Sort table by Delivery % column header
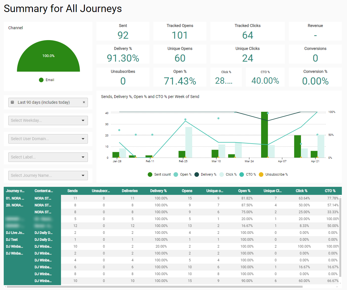The width and height of the screenshot is (347, 290). 158,191
